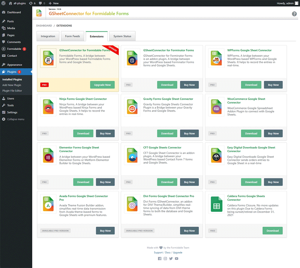Click the Ninja Forms connector icon

(x=48, y=107)
